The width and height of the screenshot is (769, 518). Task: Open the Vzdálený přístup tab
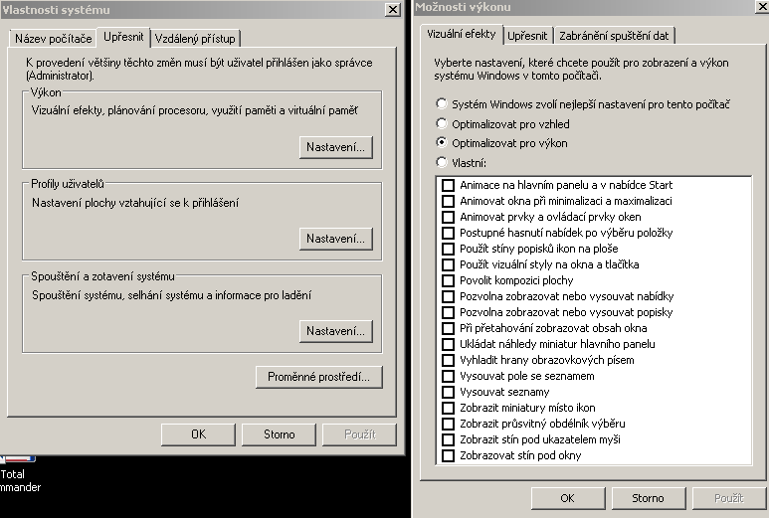click(195, 39)
